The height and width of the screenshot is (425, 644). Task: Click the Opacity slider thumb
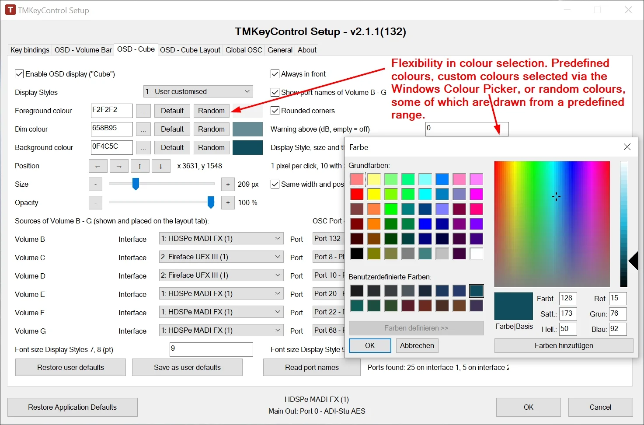point(211,202)
